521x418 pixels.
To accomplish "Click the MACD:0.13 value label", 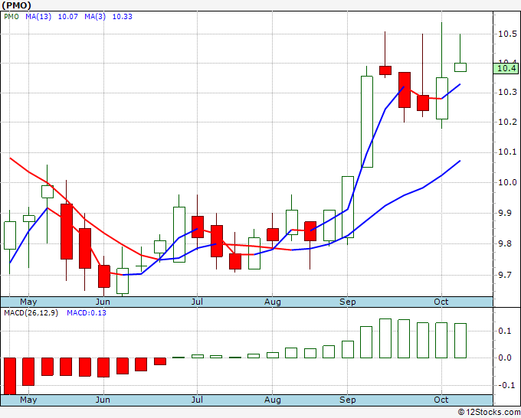I will (x=87, y=313).
